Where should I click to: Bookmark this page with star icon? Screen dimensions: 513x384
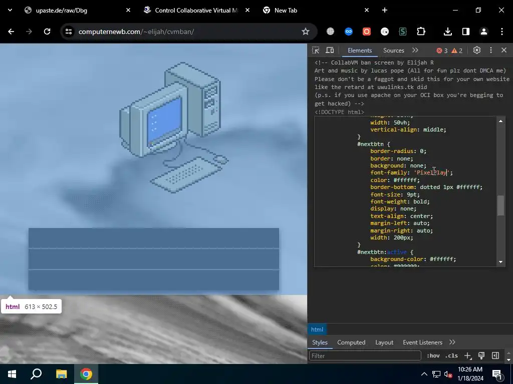[305, 31]
